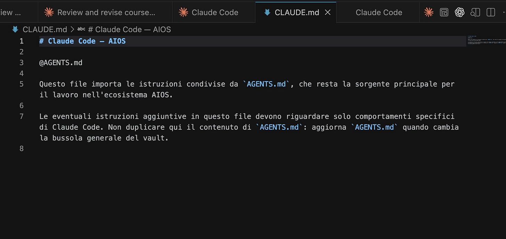The height and width of the screenshot is (239, 506).
Task: Click line number 4 in the gutter
Action: [x=22, y=73]
